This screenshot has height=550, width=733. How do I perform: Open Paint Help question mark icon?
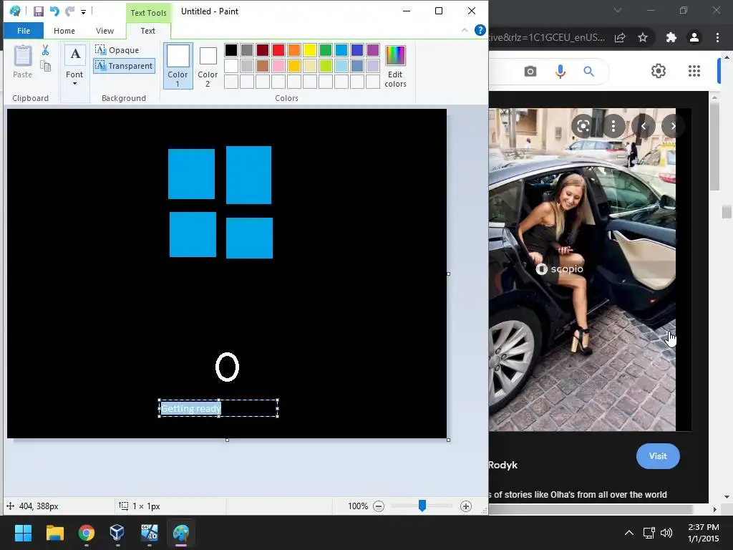[x=480, y=30]
